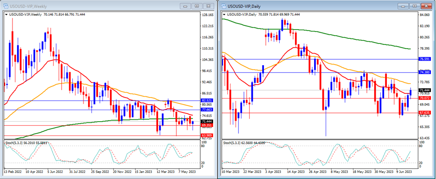
Task: Minimize the USOUSD-VIP,Daily chart window
Action: [404, 6]
